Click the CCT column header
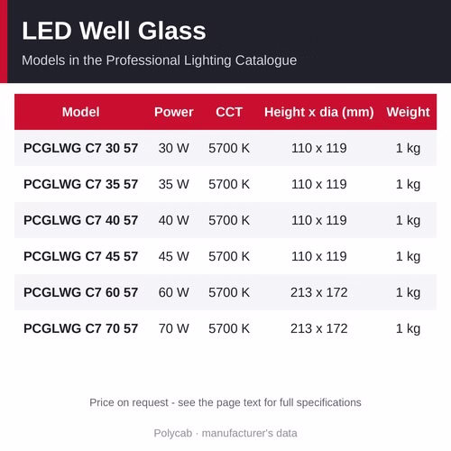The image size is (451, 451). 229,112
